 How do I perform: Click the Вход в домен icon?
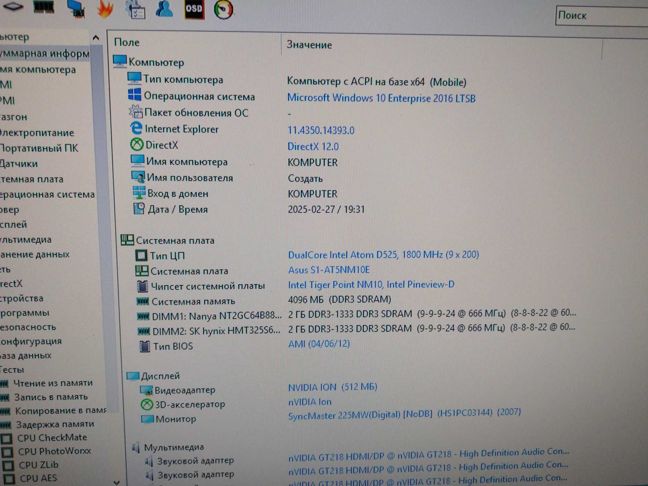[139, 192]
